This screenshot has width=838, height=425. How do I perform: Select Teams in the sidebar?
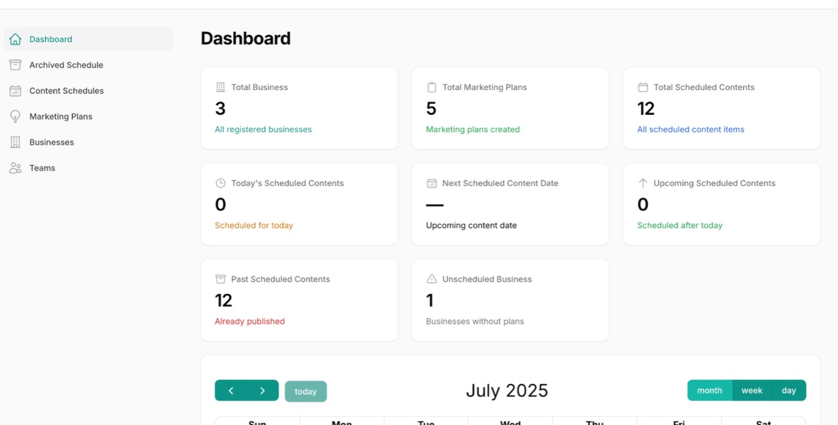click(42, 167)
